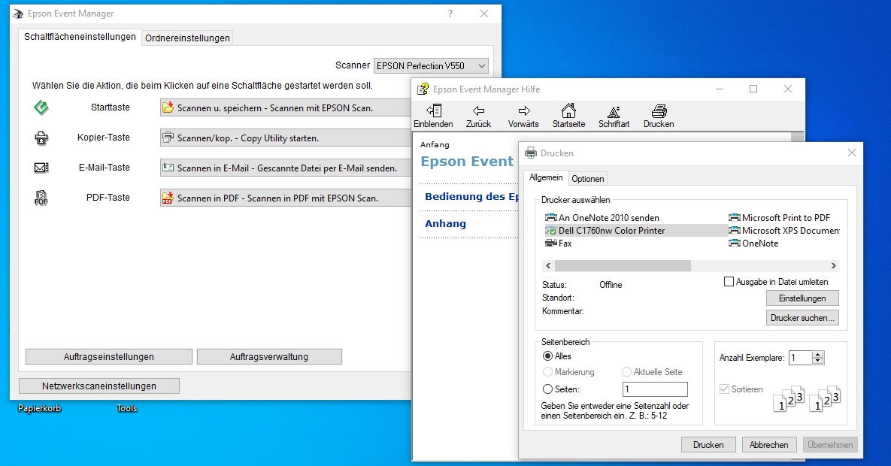Image resolution: width=891 pixels, height=466 pixels.
Task: Click the Auftragseinstellungen button
Action: click(108, 357)
